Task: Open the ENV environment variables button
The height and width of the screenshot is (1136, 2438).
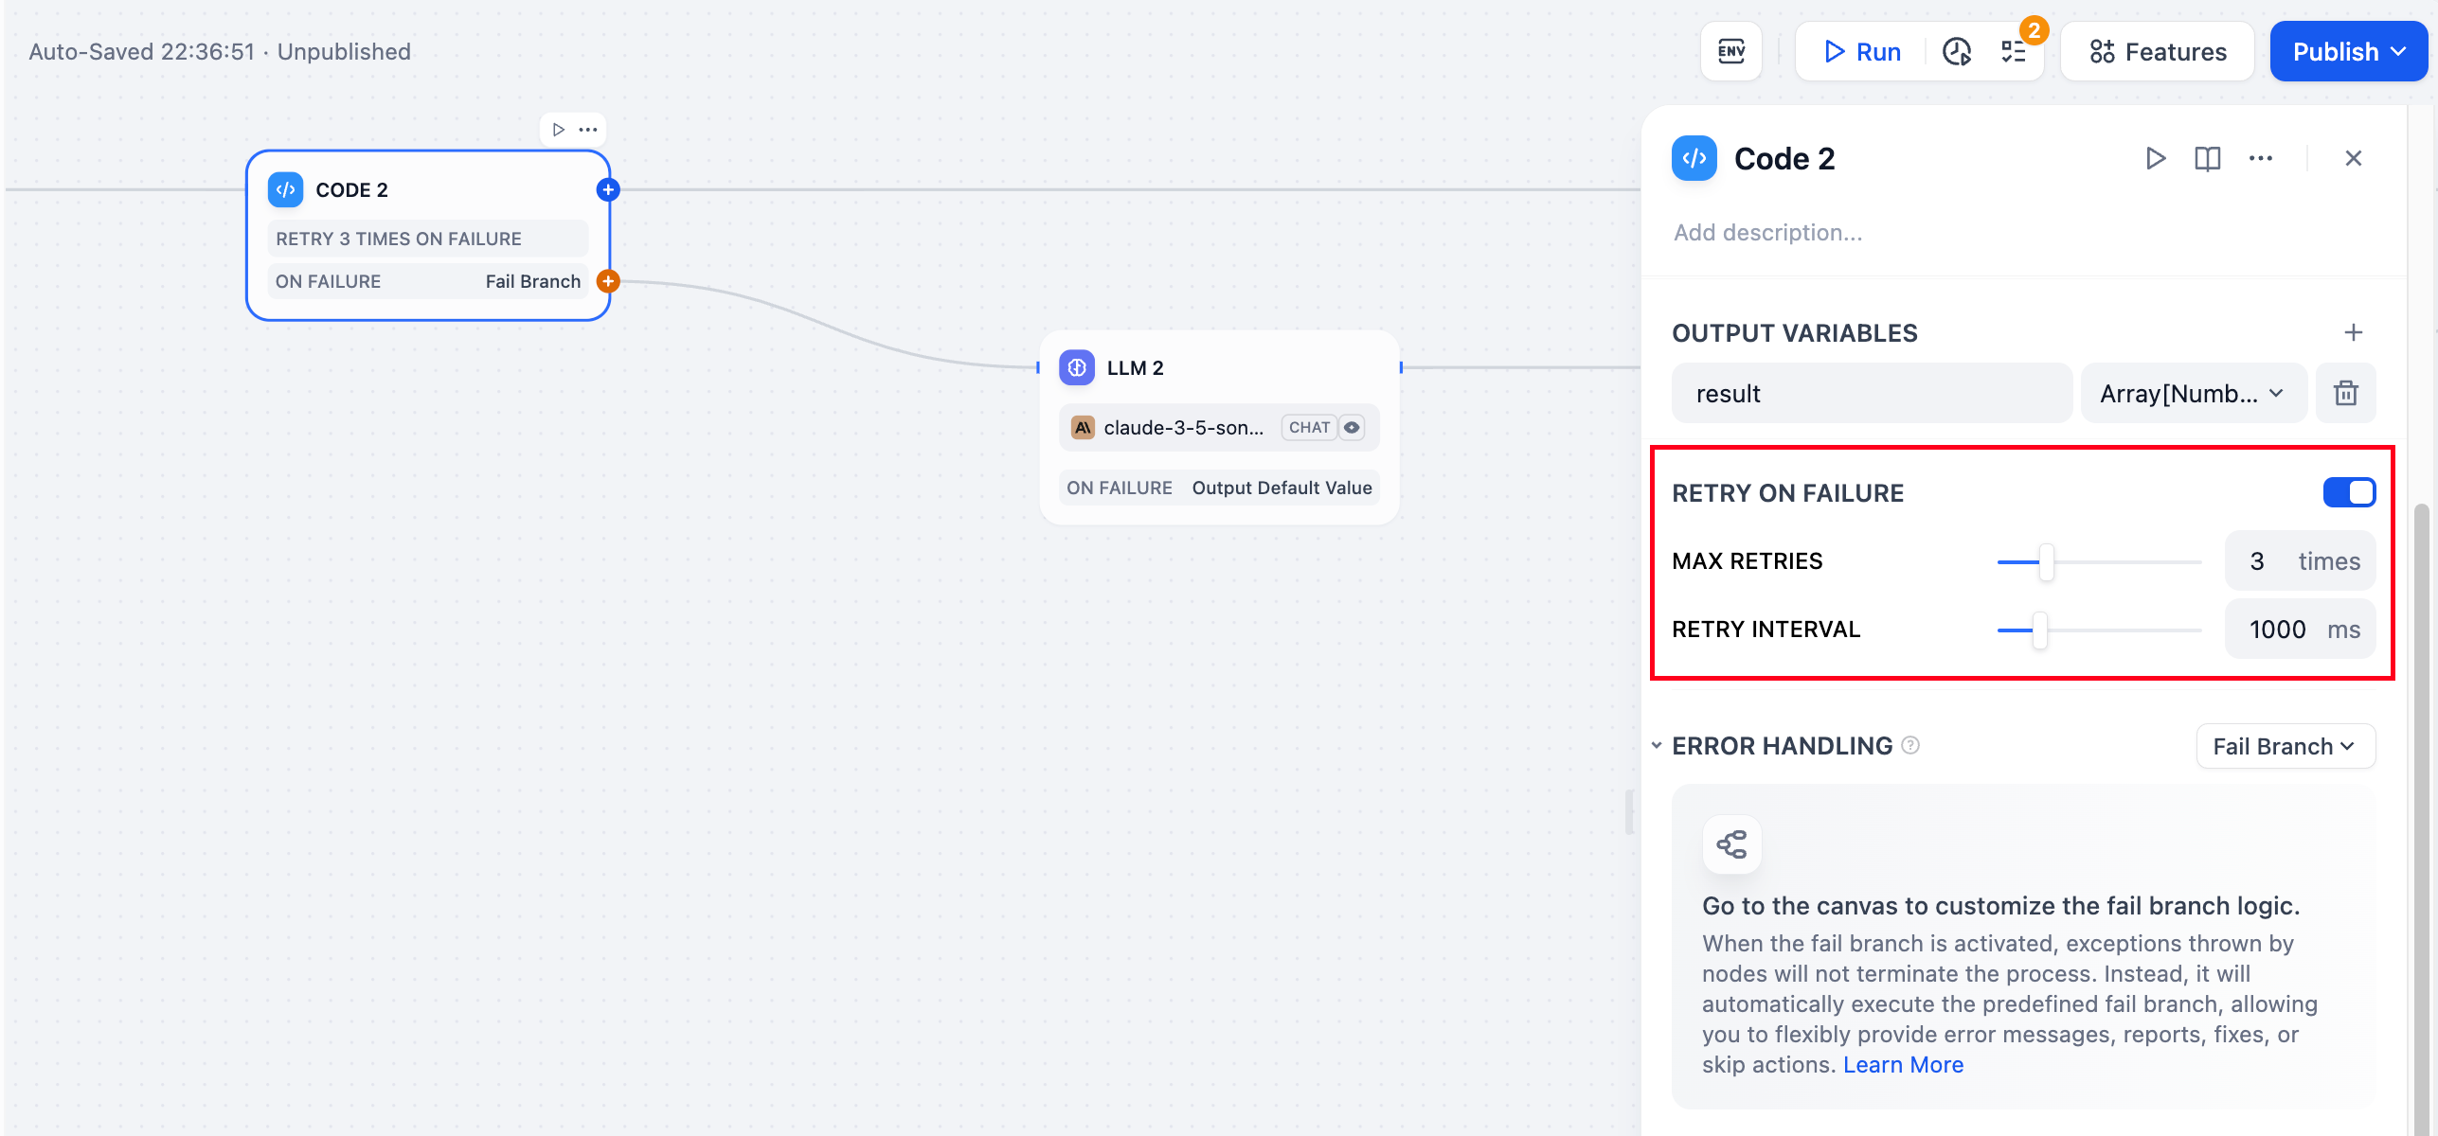Action: [x=1730, y=51]
